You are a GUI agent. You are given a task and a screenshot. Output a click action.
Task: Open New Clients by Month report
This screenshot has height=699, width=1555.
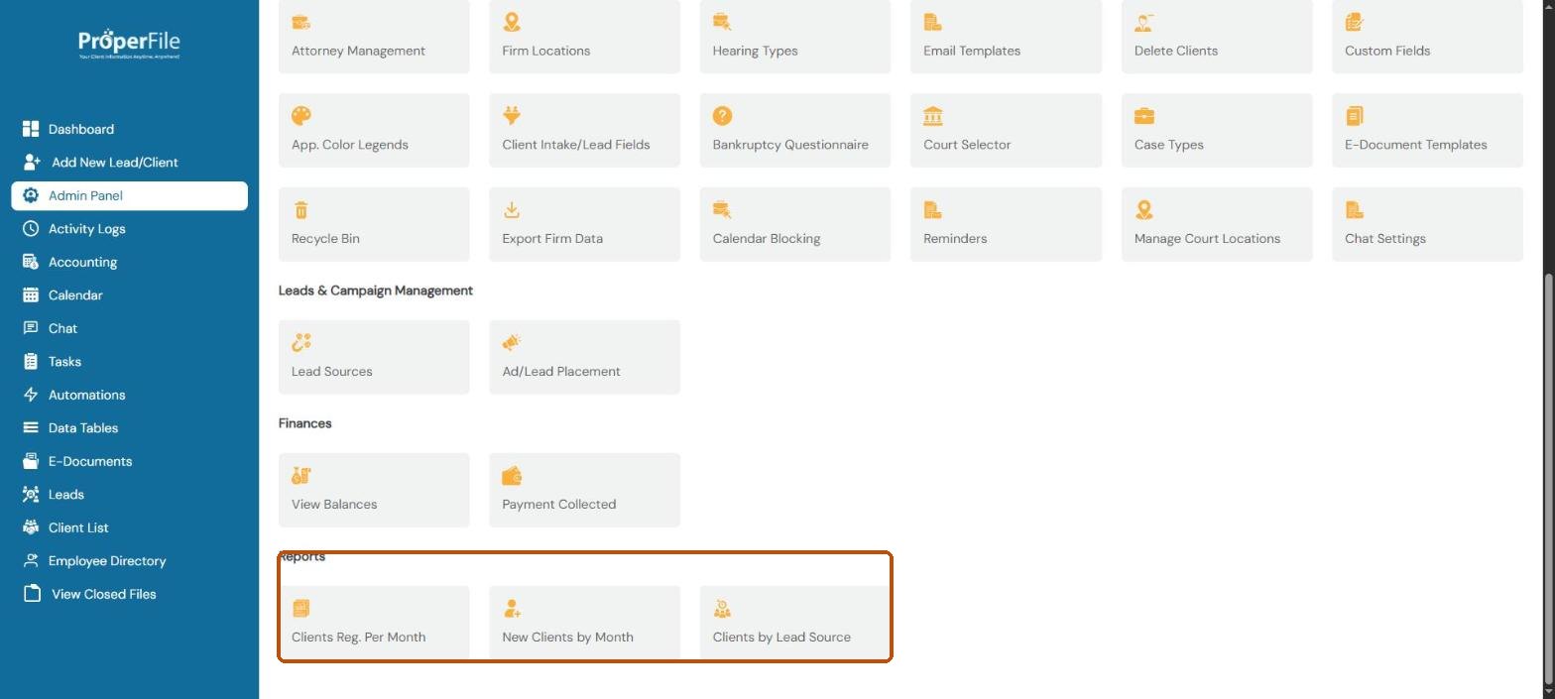tap(584, 623)
